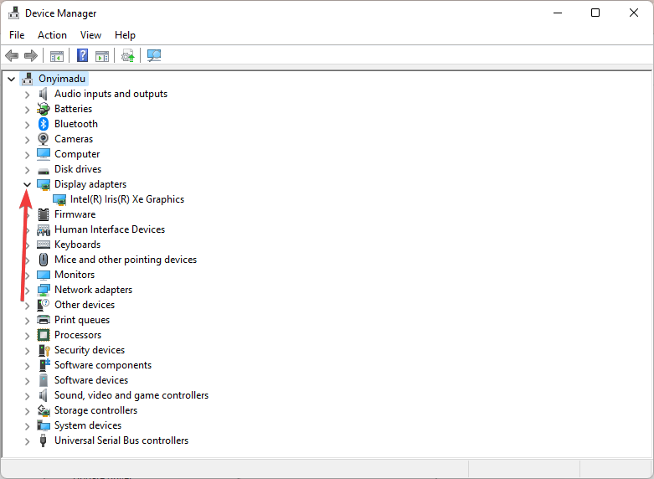Screen dimensions: 654x479
Task: Expand the Print queues chevron
Action: [x=27, y=321]
